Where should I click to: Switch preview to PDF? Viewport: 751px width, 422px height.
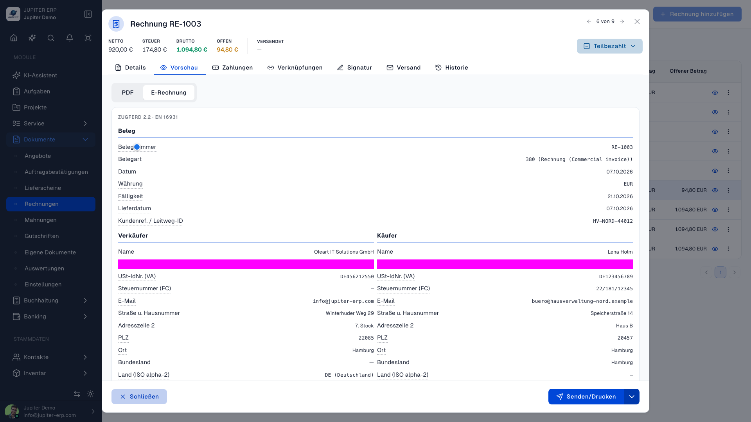coord(128,93)
